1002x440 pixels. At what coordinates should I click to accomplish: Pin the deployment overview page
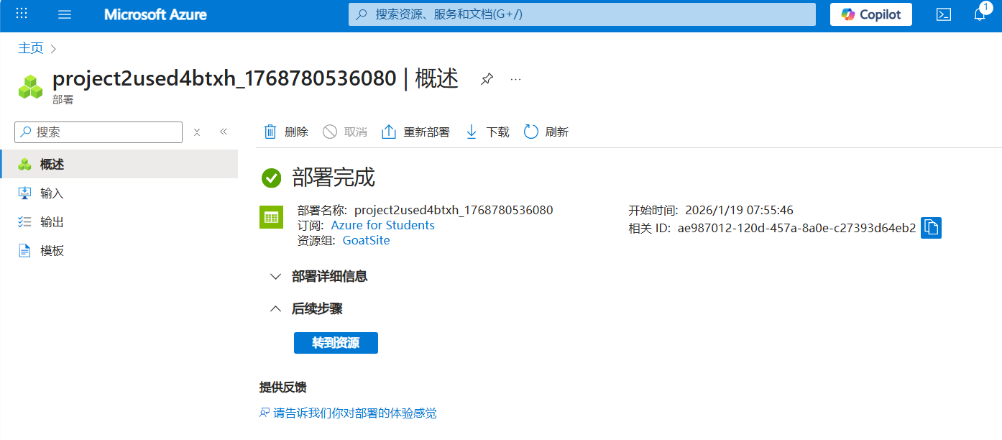point(487,79)
